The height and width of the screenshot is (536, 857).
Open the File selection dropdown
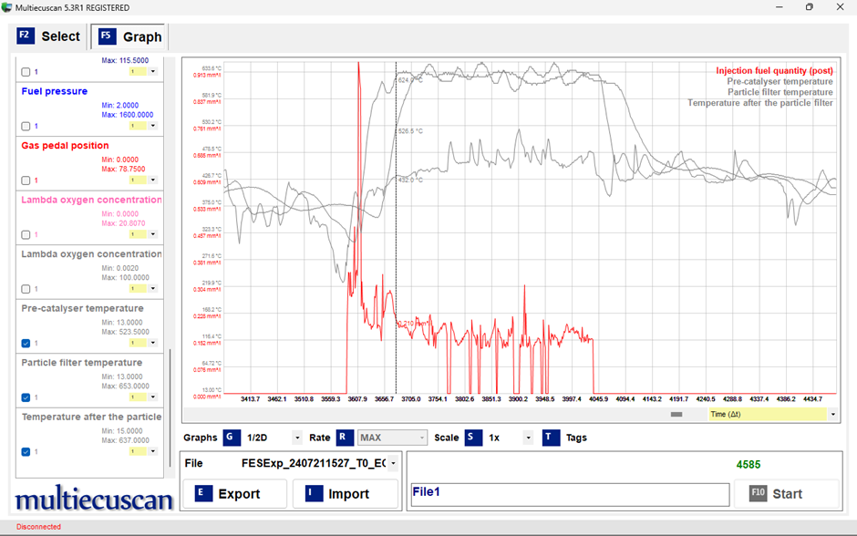click(393, 464)
